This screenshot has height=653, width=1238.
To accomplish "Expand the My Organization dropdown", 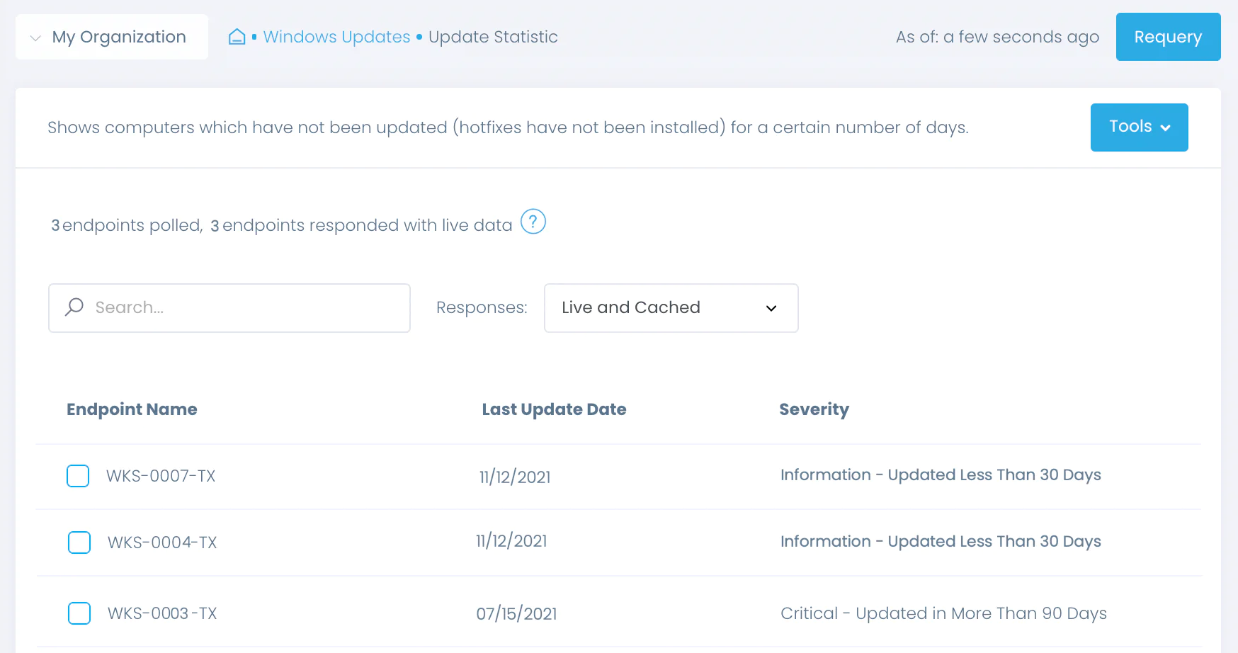I will (x=34, y=37).
